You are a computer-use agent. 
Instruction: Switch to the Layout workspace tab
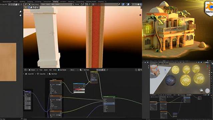(x=15, y=2)
